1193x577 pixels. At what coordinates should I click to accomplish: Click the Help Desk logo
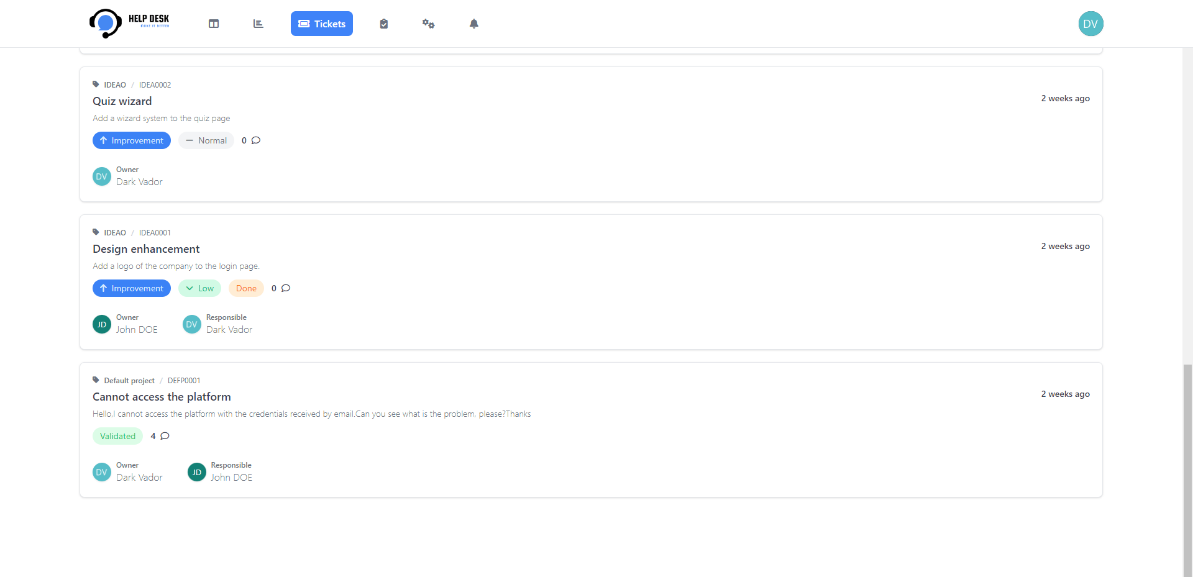pos(129,24)
